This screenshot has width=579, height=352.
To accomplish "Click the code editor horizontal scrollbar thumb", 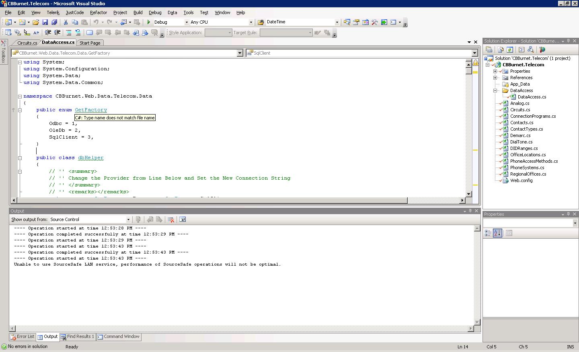I will pos(213,200).
